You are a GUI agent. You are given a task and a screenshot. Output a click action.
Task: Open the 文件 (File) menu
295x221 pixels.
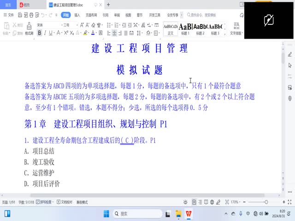pyautogui.click(x=9, y=15)
